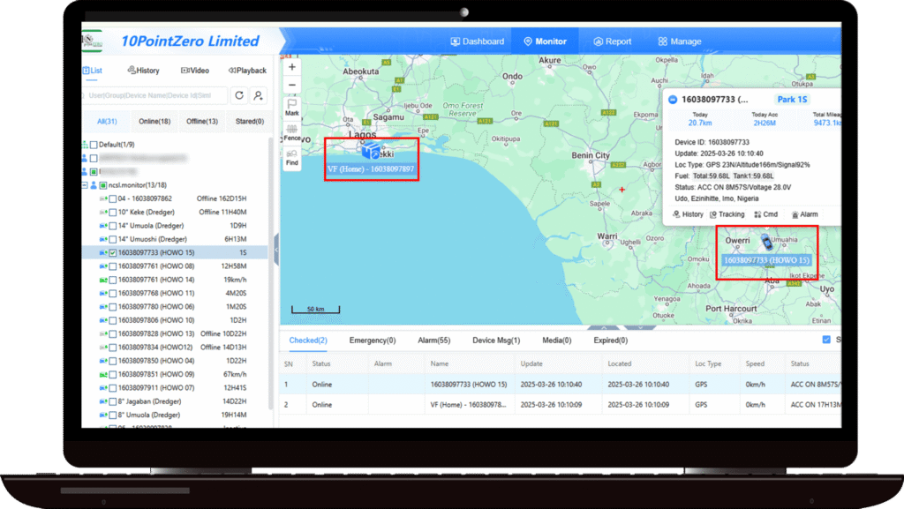
Task: Click gray offline icon for HOWO 13
Action: pyautogui.click(x=103, y=334)
